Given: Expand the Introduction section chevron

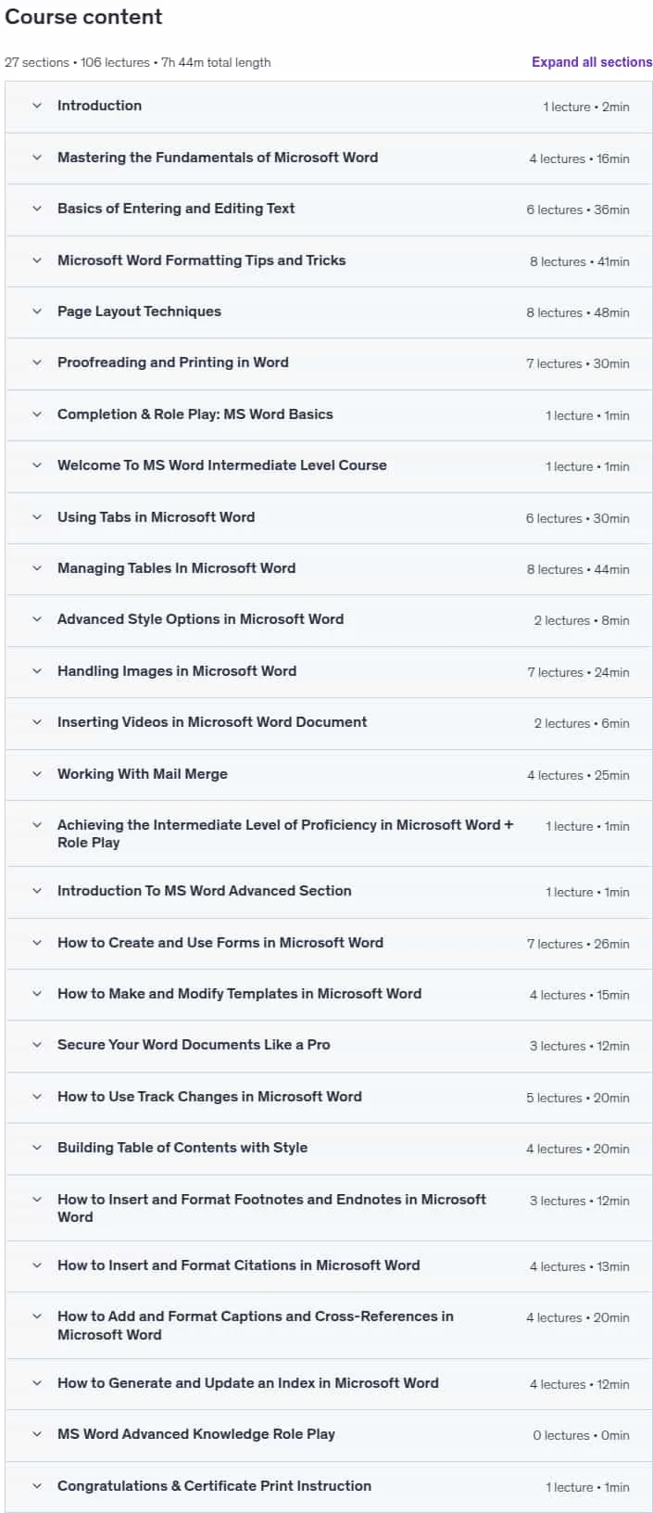Looking at the screenshot, I should click(x=37, y=106).
